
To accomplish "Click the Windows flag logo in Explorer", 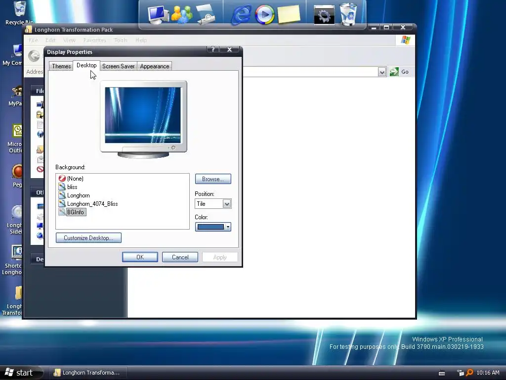I will click(405, 40).
